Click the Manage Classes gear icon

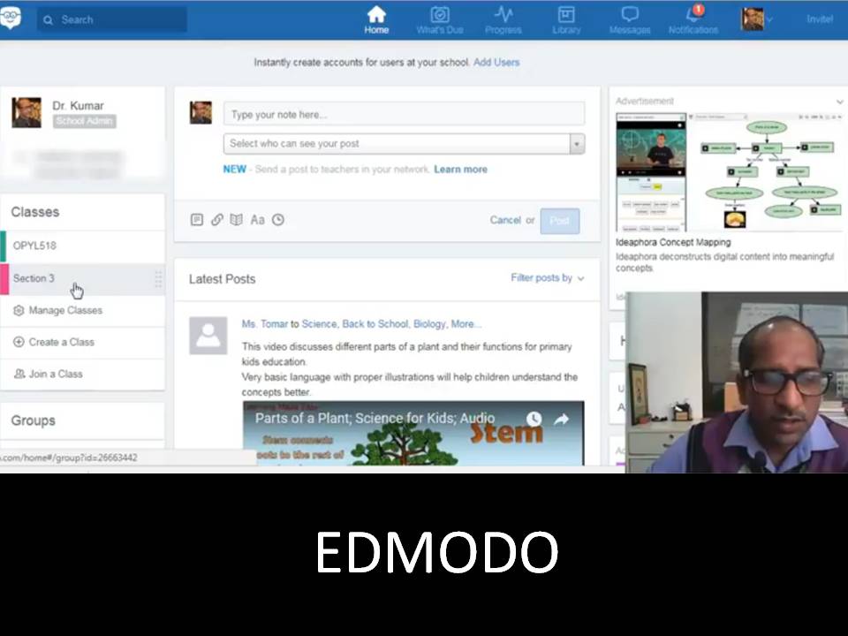point(19,310)
